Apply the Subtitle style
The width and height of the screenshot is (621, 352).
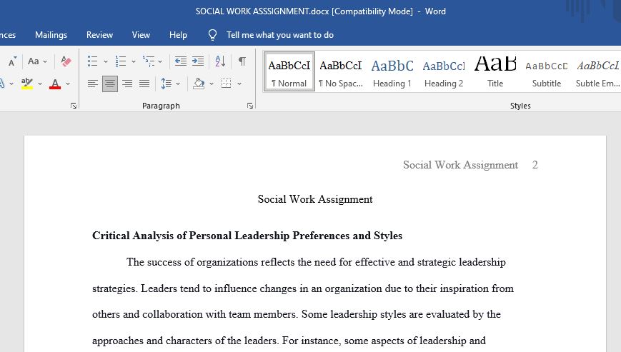547,71
